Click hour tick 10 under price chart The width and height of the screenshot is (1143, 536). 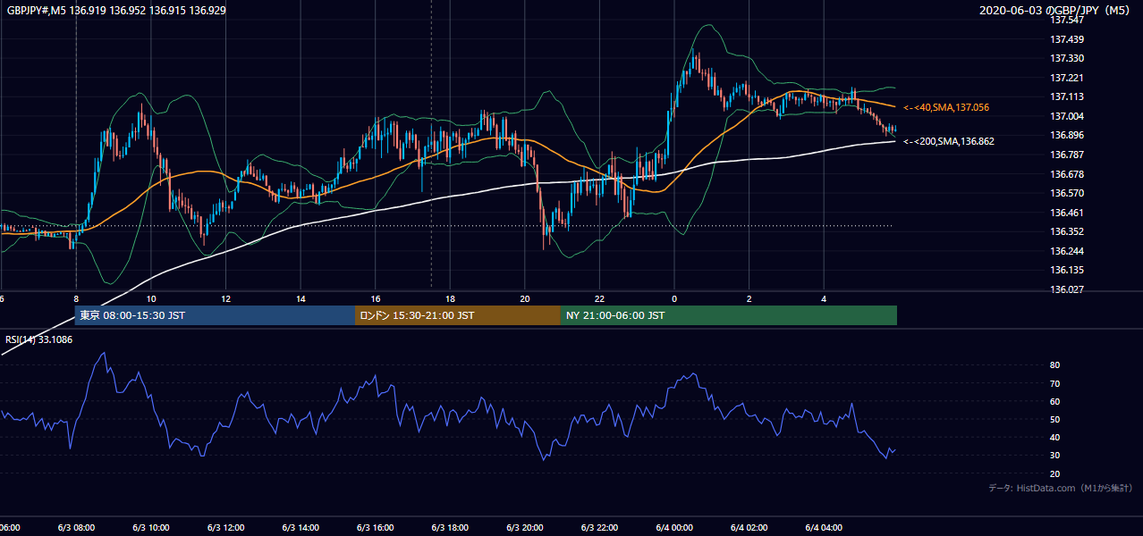(x=151, y=299)
